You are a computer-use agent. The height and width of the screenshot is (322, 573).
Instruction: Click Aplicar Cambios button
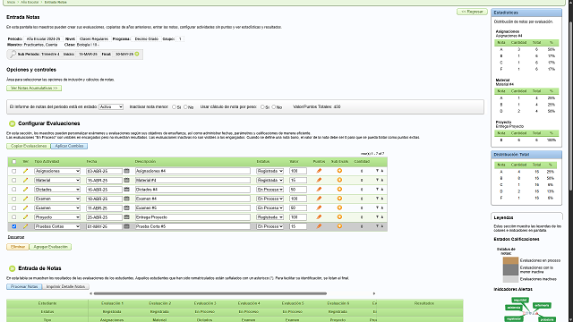coord(69,146)
